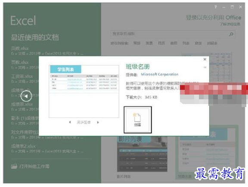The width and height of the screenshot is (248, 187).
Task: Click the folder icon beside 打开其他工作簿
Action: point(14,166)
